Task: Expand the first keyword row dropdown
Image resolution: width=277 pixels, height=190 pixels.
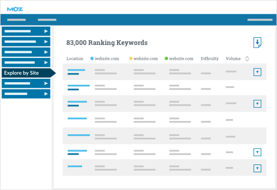Action: coord(257,72)
